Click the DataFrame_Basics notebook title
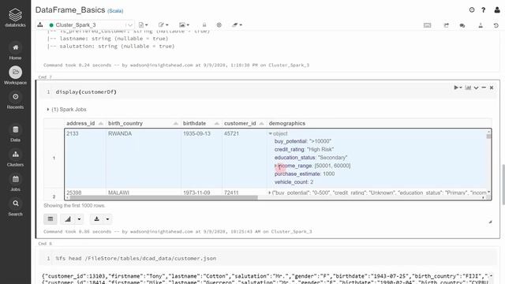 [x=70, y=10]
